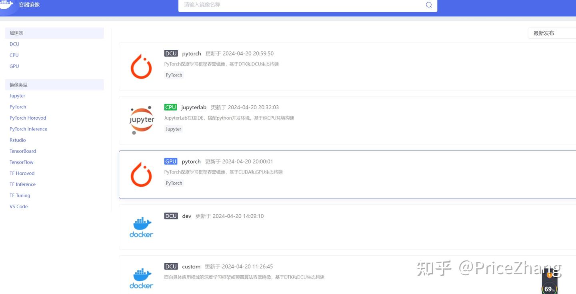Open the jupyterlab image details link
The width and height of the screenshot is (576, 294).
pos(194,107)
